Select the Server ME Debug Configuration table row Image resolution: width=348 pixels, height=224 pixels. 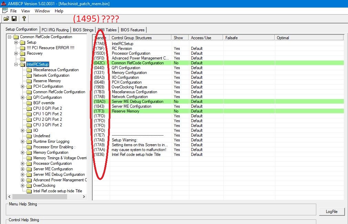point(218,102)
